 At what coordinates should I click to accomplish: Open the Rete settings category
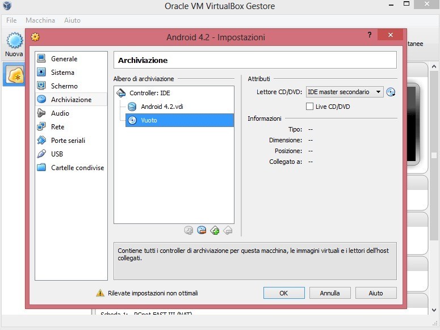(x=57, y=127)
